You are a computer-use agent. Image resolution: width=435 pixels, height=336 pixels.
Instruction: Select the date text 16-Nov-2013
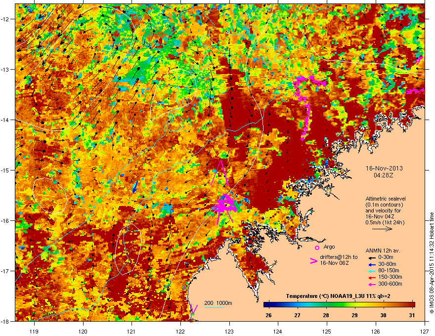tap(384, 168)
